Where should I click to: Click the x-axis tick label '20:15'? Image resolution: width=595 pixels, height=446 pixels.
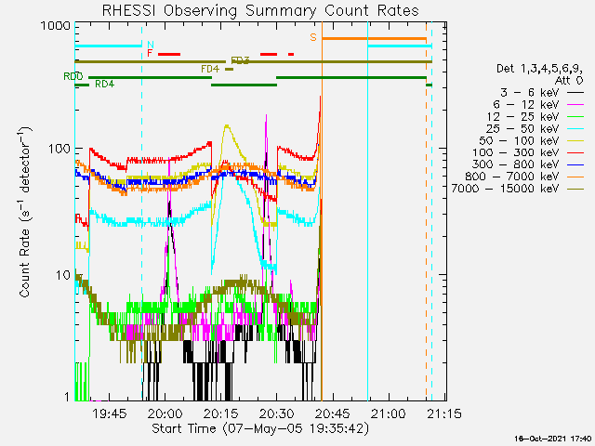pyautogui.click(x=221, y=413)
